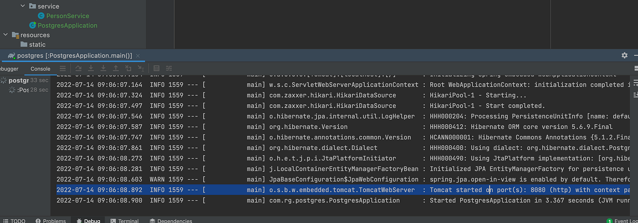Collapse the service folder chevron
Viewport: 638px width, 223px height.
click(x=22, y=6)
